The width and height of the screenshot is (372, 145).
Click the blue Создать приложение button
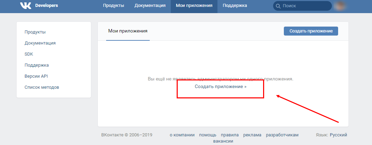(311, 31)
